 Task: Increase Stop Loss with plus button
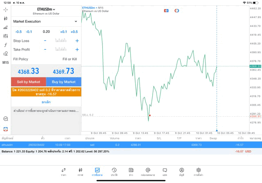point(77,41)
